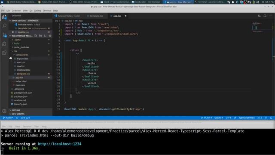The height and width of the screenshot is (155, 275).
Task: Open the Manage gear in activity bar
Action: [4, 111]
